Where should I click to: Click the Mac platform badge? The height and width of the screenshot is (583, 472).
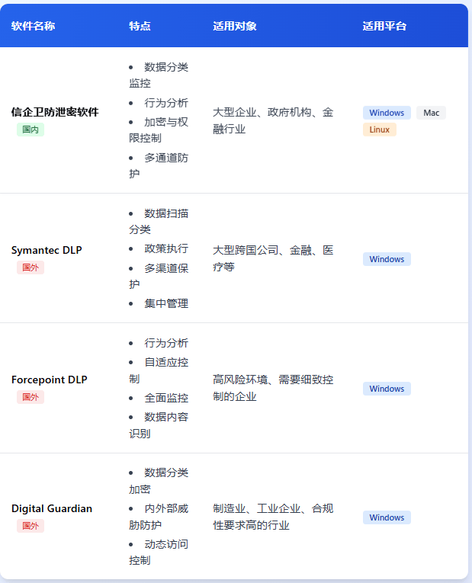431,113
